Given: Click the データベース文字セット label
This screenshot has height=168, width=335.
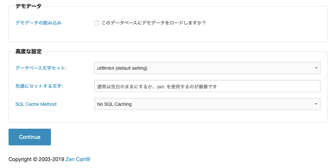Looking at the screenshot, I should point(41,68).
